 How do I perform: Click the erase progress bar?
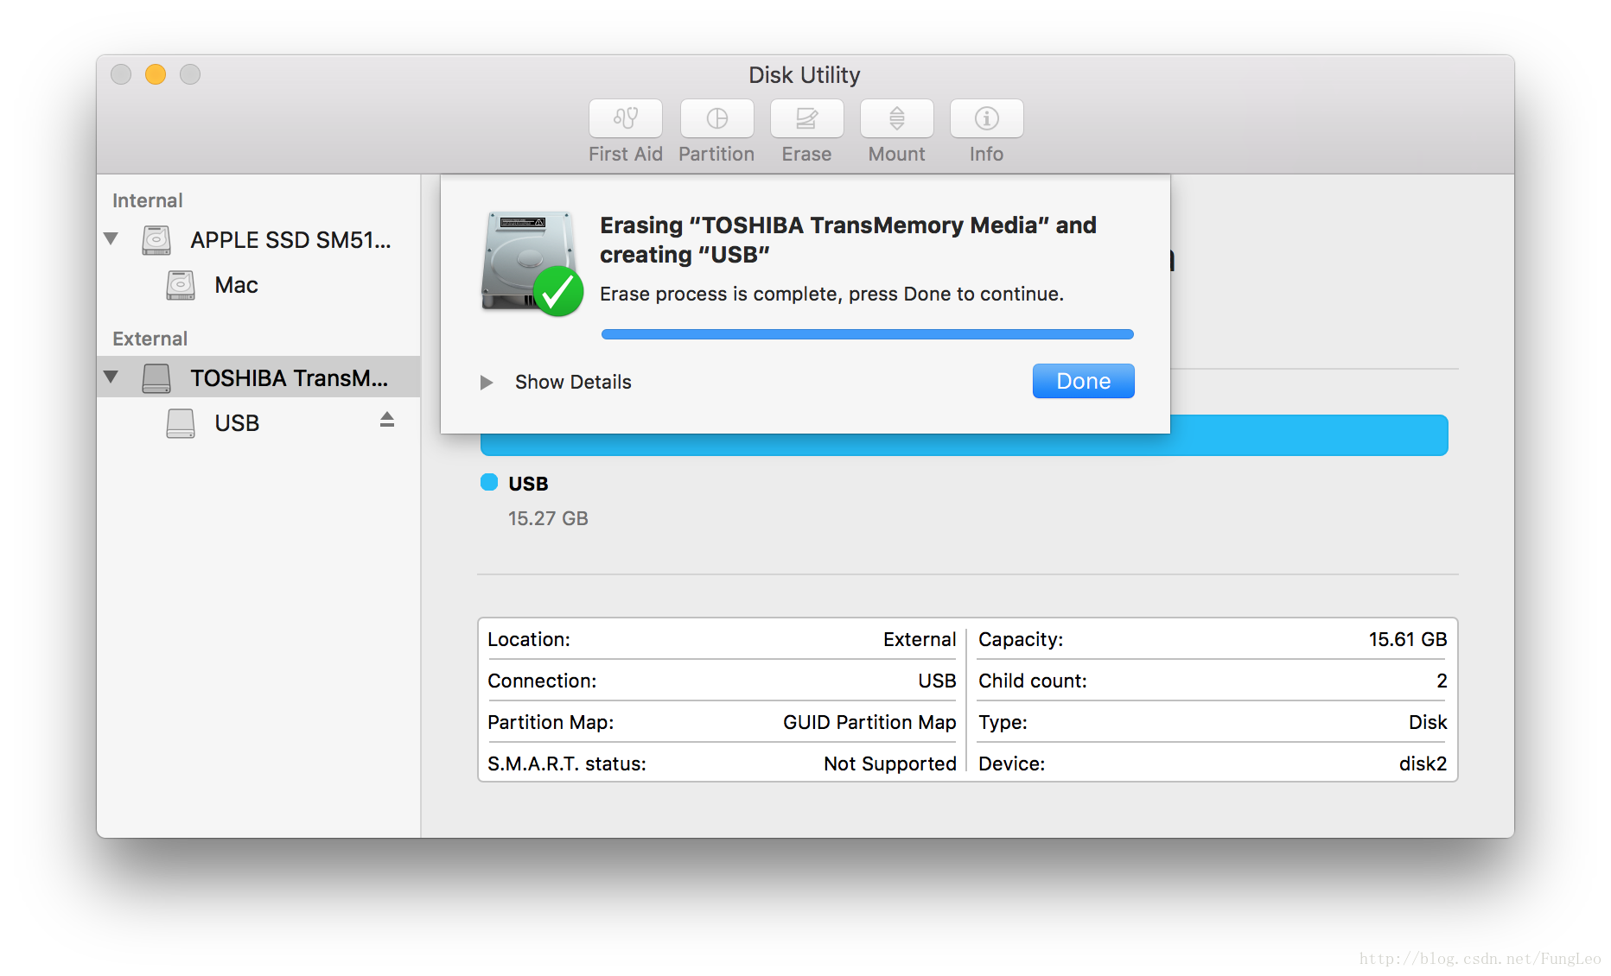coord(867,334)
